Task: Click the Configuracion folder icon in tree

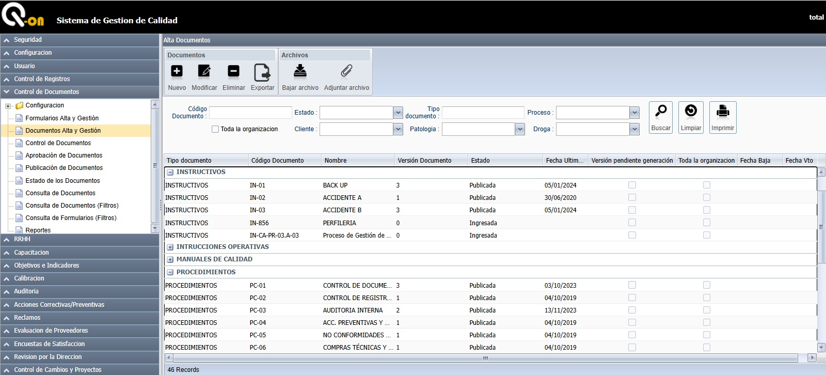Action: [19, 105]
